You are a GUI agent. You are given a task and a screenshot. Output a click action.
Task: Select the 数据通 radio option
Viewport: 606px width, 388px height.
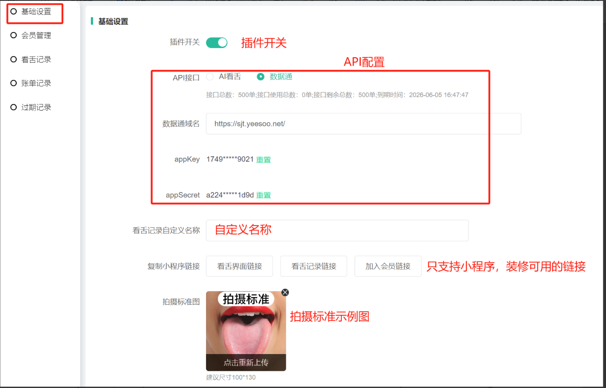point(261,77)
